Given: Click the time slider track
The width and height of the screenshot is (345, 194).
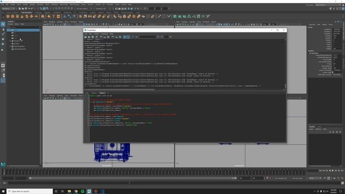Looking at the screenshot, I should pos(154,172).
